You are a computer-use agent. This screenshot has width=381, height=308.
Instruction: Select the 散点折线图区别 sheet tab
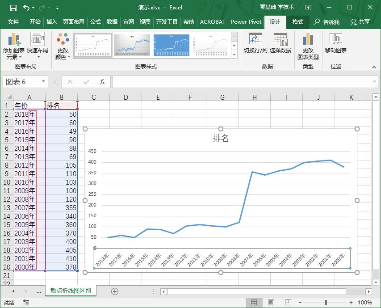click(x=71, y=291)
